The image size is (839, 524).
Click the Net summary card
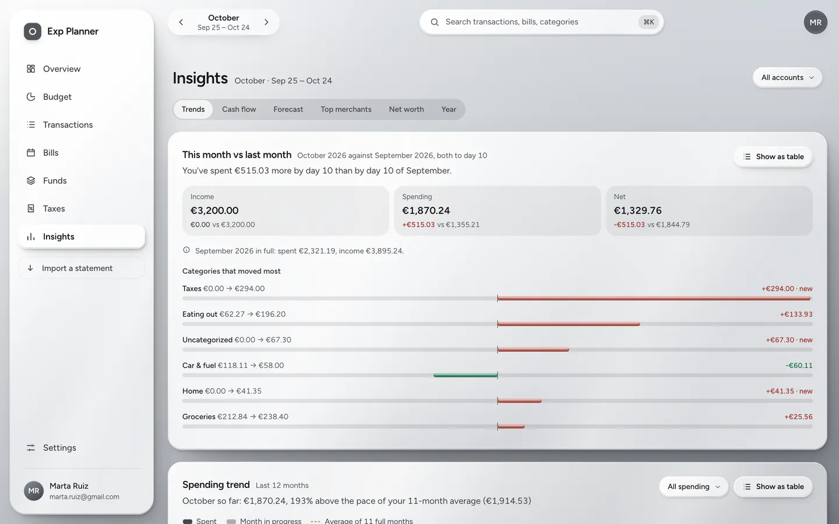(709, 211)
